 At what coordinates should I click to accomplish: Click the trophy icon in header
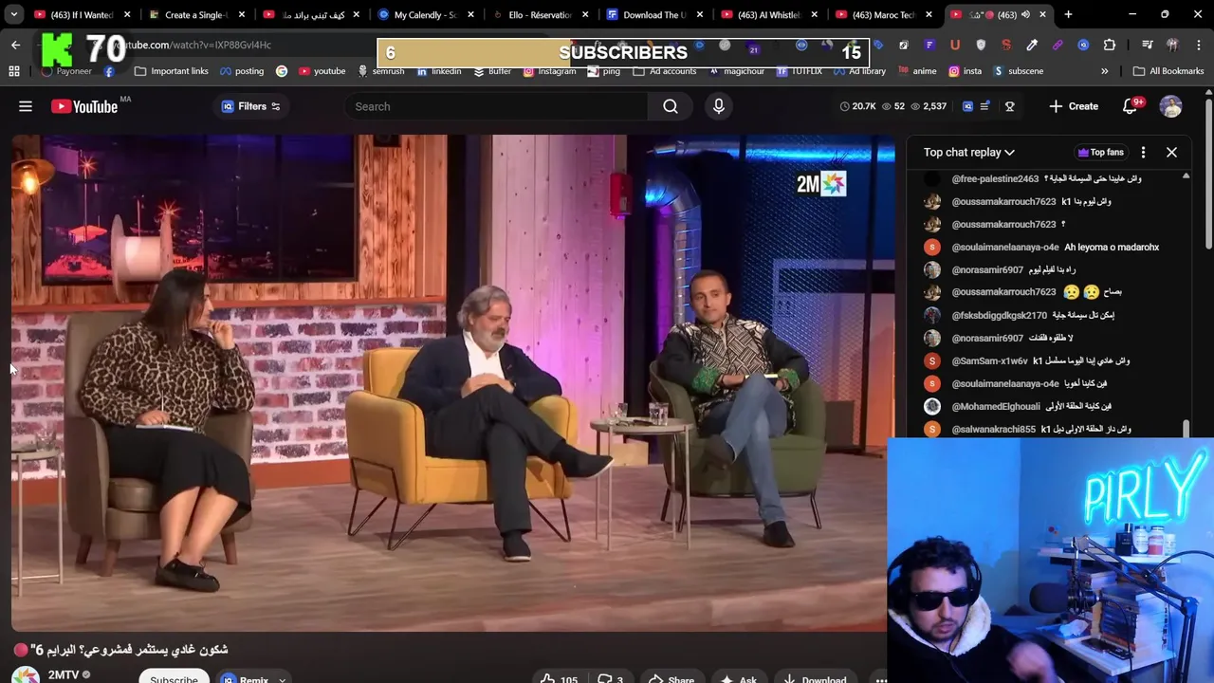click(x=1010, y=106)
